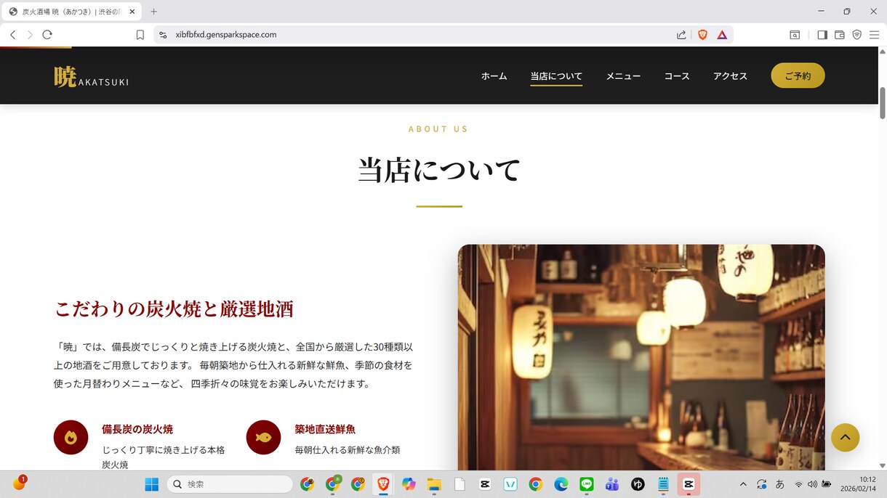This screenshot has height=498, width=887.
Task: Open Wi-Fi network tray icon
Action: point(798,484)
